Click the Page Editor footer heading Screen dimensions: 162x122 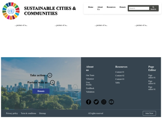tap(152, 68)
